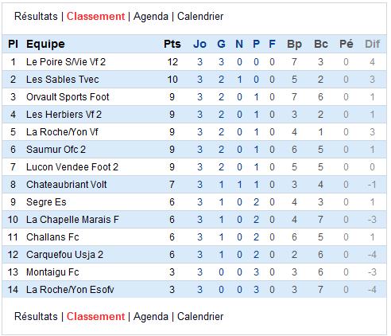Viewport: 391px width, 336px height.
Task: Click the Equipe column header
Action: pyautogui.click(x=45, y=44)
